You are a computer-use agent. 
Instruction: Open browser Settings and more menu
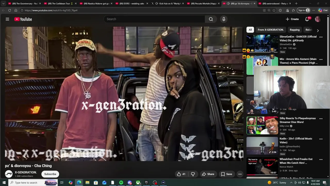point(313,10)
